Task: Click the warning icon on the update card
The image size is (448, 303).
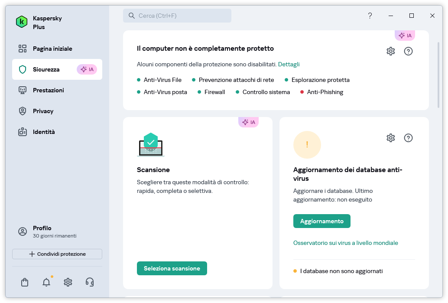Action: (x=307, y=145)
